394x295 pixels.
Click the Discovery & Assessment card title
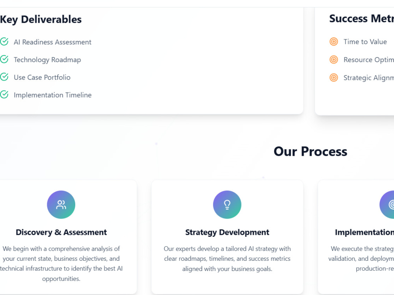61,232
